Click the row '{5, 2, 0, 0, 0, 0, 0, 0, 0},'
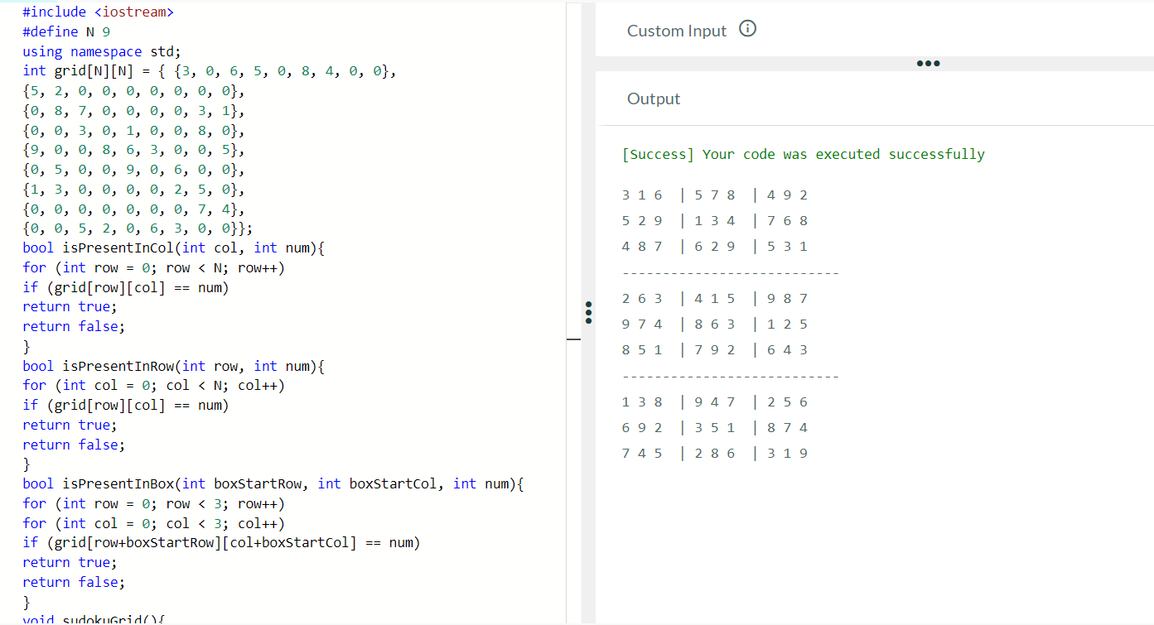The height and width of the screenshot is (625, 1154). [133, 91]
